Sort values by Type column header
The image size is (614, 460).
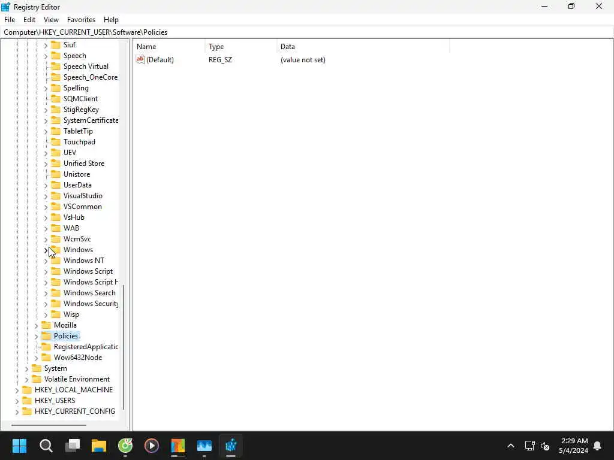click(241, 47)
